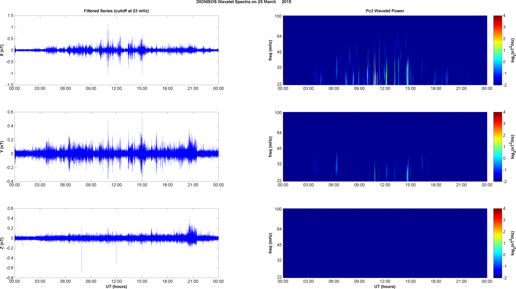Image resolution: width=516 pixels, height=289 pixels.
Task: Click the '64' frequency tick on middle spectrogram
Action: 279,133
